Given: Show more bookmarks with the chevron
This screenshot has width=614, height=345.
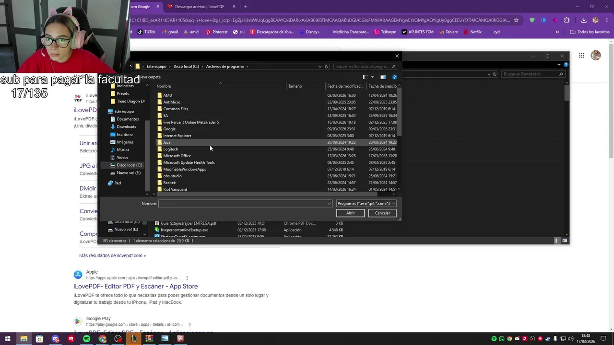Looking at the screenshot, I should click(557, 32).
